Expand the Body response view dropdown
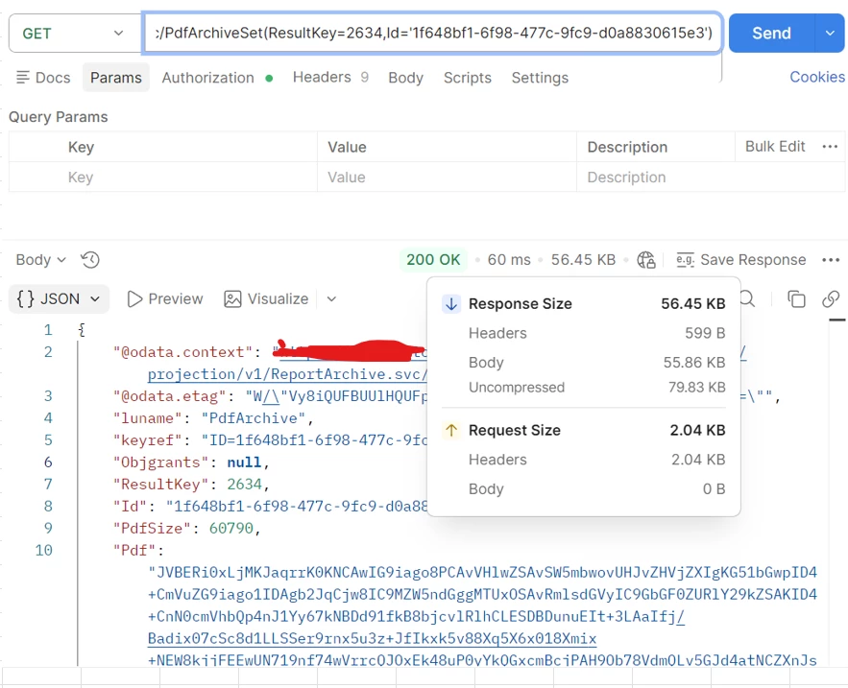Screen dimensions: 848x688 click(40, 260)
